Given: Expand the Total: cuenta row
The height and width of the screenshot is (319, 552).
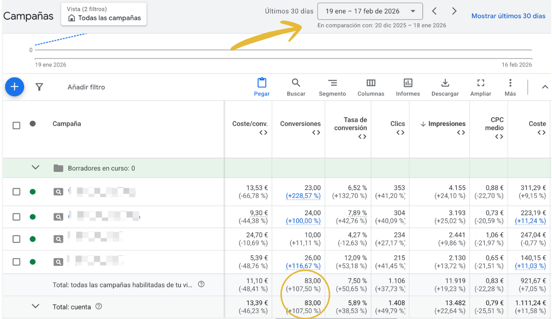Looking at the screenshot, I should [36, 306].
